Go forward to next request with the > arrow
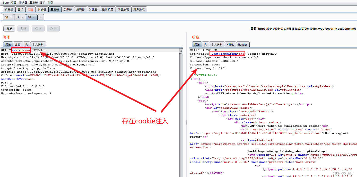This screenshot has width=357, height=177. click(x=51, y=28)
